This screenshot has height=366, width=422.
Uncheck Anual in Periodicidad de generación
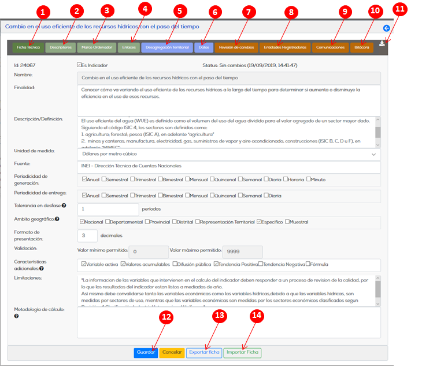84,179
